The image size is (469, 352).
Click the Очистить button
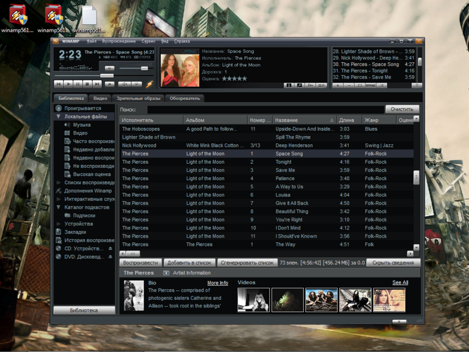point(402,109)
